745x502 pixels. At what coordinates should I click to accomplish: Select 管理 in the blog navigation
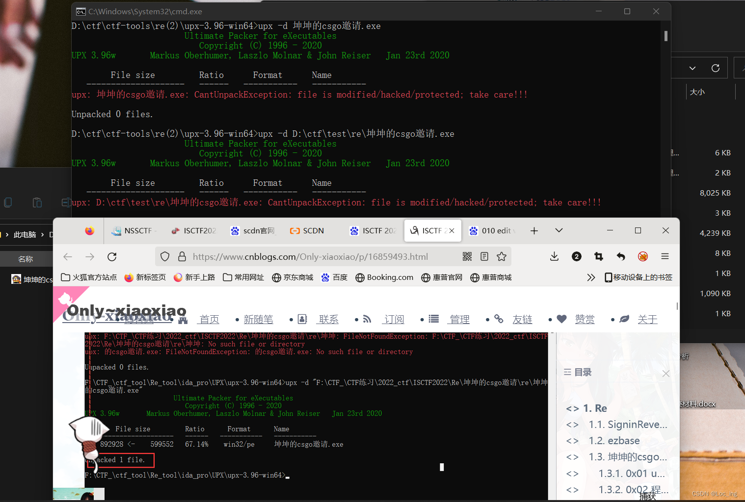click(458, 319)
